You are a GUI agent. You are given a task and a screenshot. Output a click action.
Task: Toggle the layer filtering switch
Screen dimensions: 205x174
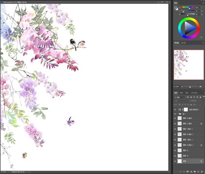[204, 97]
